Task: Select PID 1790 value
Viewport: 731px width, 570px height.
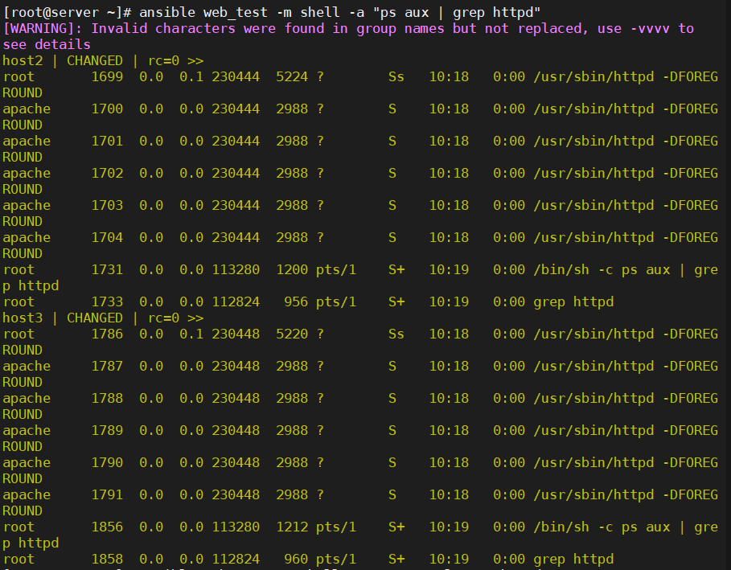Action: (x=107, y=463)
